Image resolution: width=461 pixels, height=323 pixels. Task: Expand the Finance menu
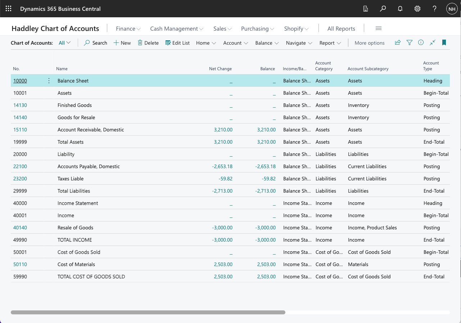(128, 28)
